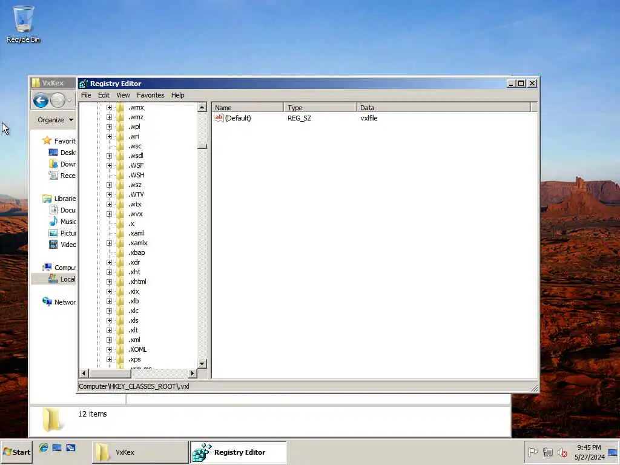Click the tree horizontal scrollbar thumb
620x465 pixels.
[x=110, y=373]
